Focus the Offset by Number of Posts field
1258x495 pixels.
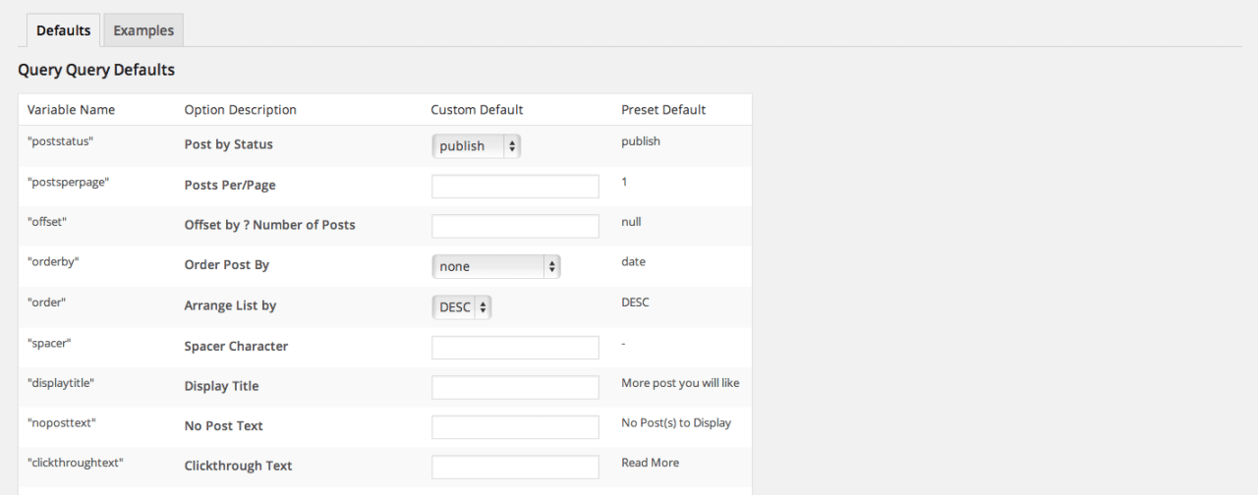(x=515, y=226)
